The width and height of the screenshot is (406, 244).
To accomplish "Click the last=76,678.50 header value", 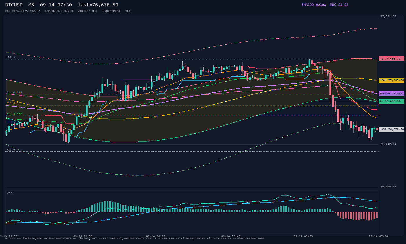I will 98,5.
